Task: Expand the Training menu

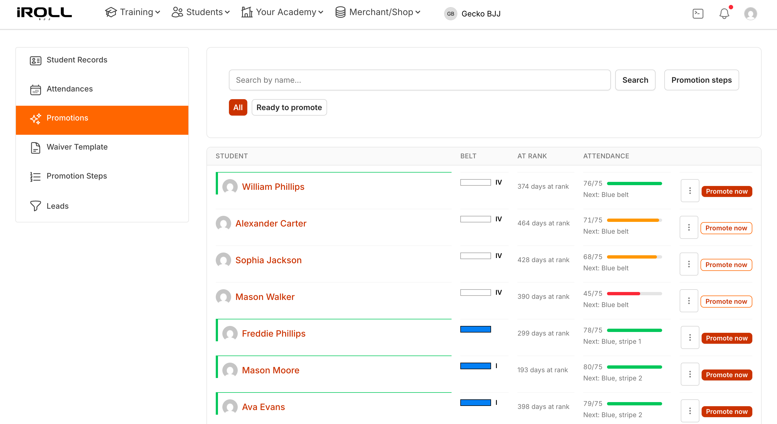Action: [x=132, y=12]
